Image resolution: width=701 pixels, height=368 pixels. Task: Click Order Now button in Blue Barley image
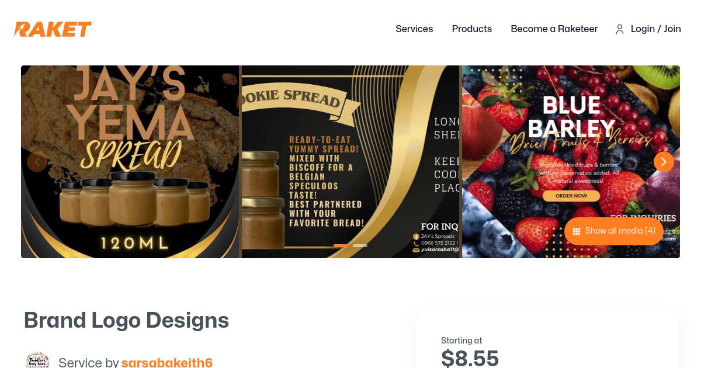(x=571, y=196)
